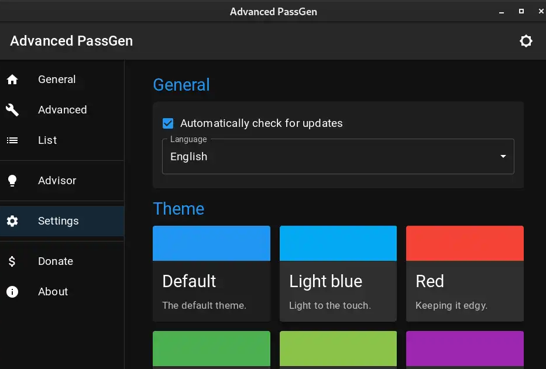This screenshot has width=546, height=369.
Task: Maximize the Advanced PassGen window
Action: (x=521, y=11)
